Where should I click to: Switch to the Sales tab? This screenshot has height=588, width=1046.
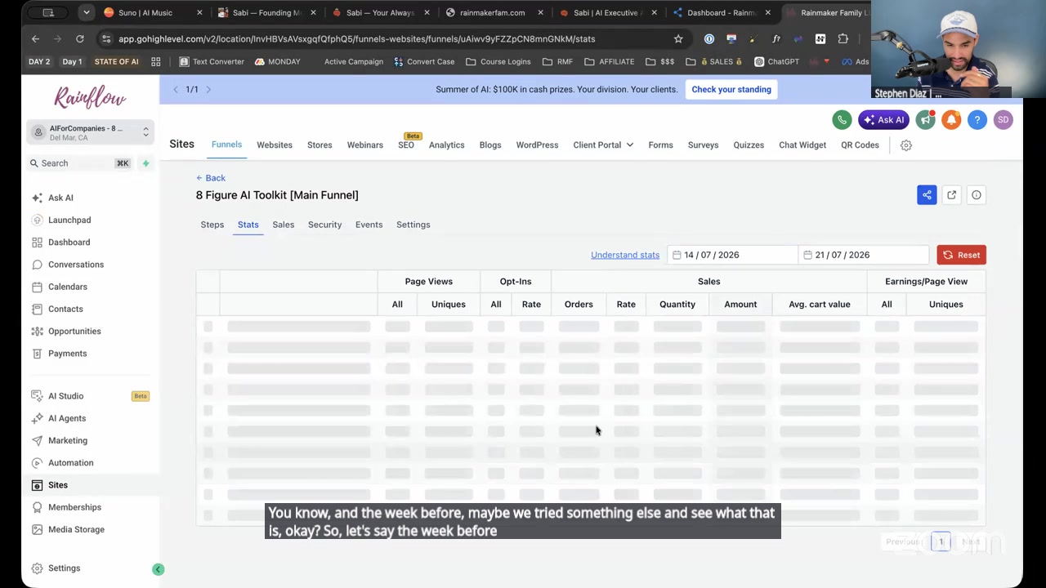[284, 225]
